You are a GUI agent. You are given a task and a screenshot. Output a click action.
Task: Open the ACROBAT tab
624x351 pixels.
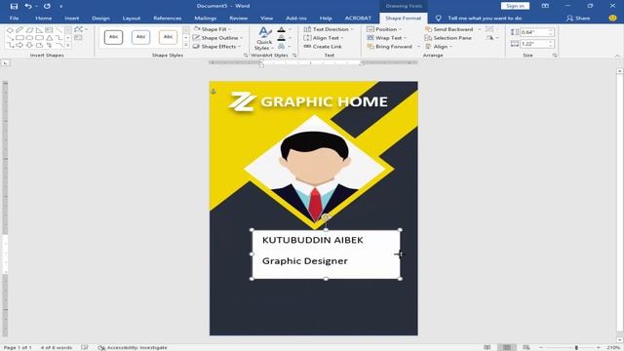(358, 18)
